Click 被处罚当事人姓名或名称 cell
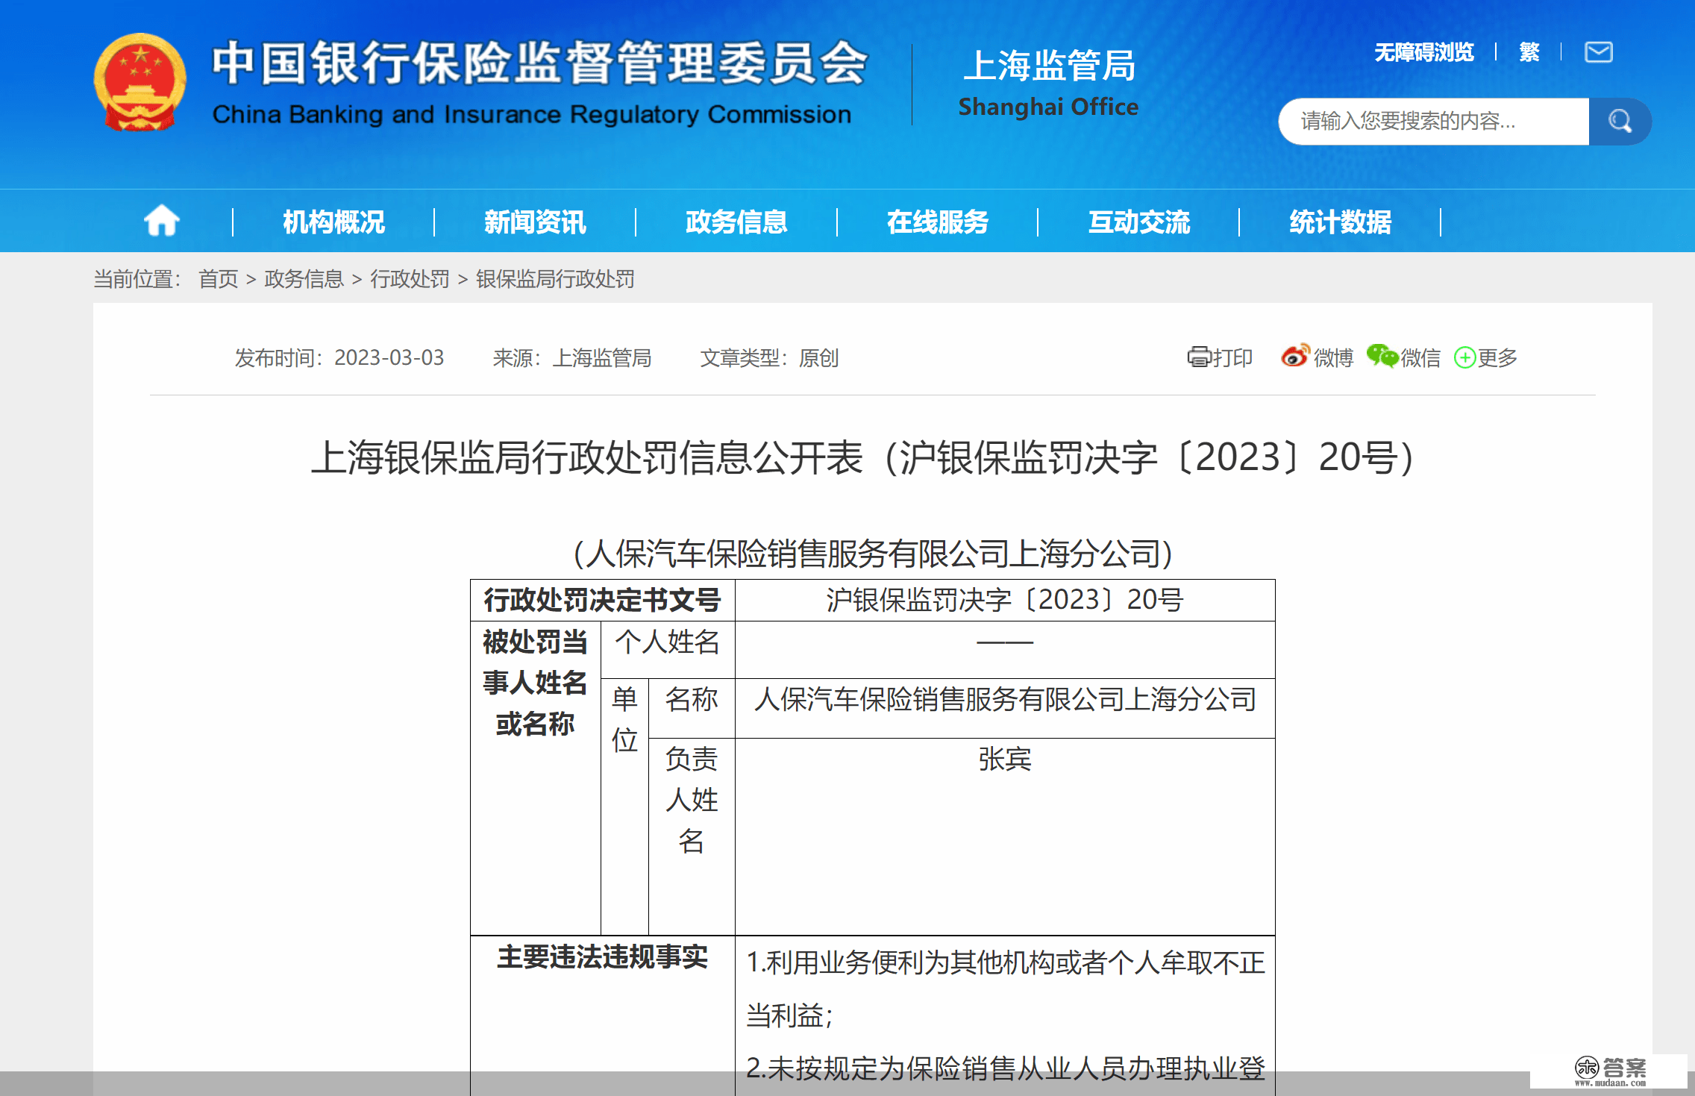The image size is (1695, 1096). pyautogui.click(x=535, y=777)
